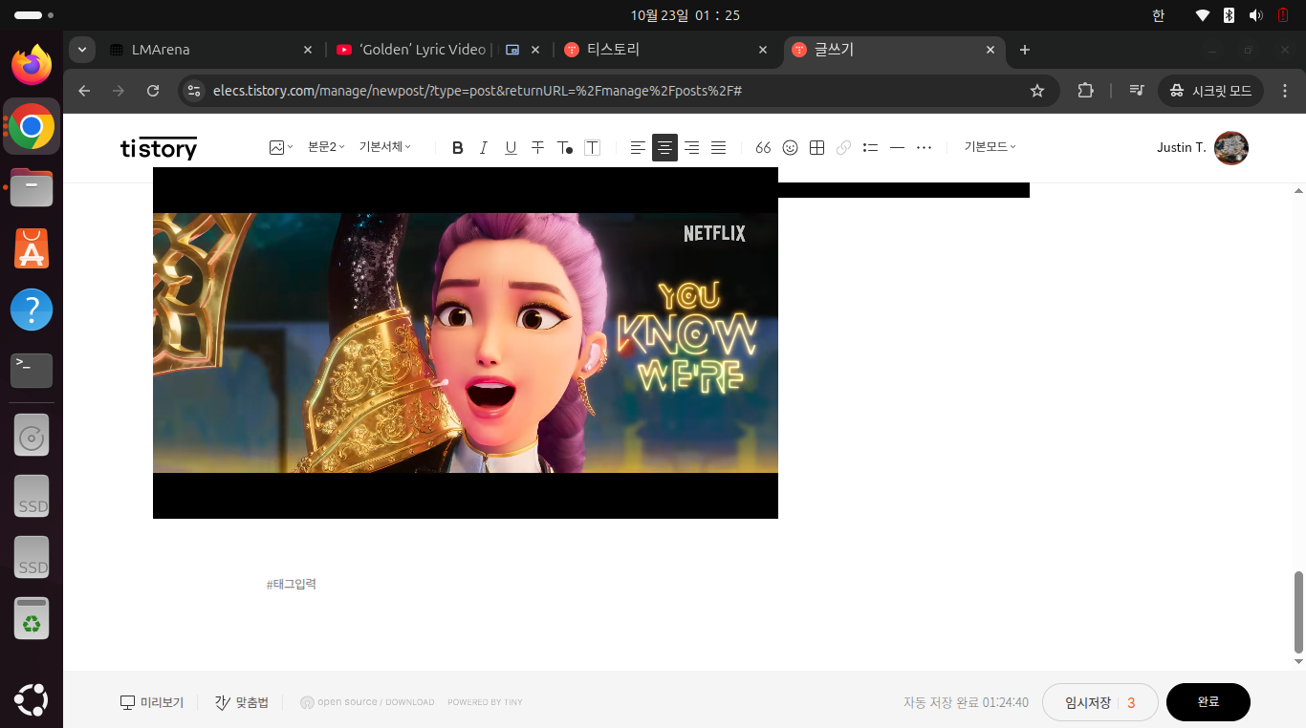Insert a blockquote
Screen dimensions: 1306x728
(x=763, y=147)
